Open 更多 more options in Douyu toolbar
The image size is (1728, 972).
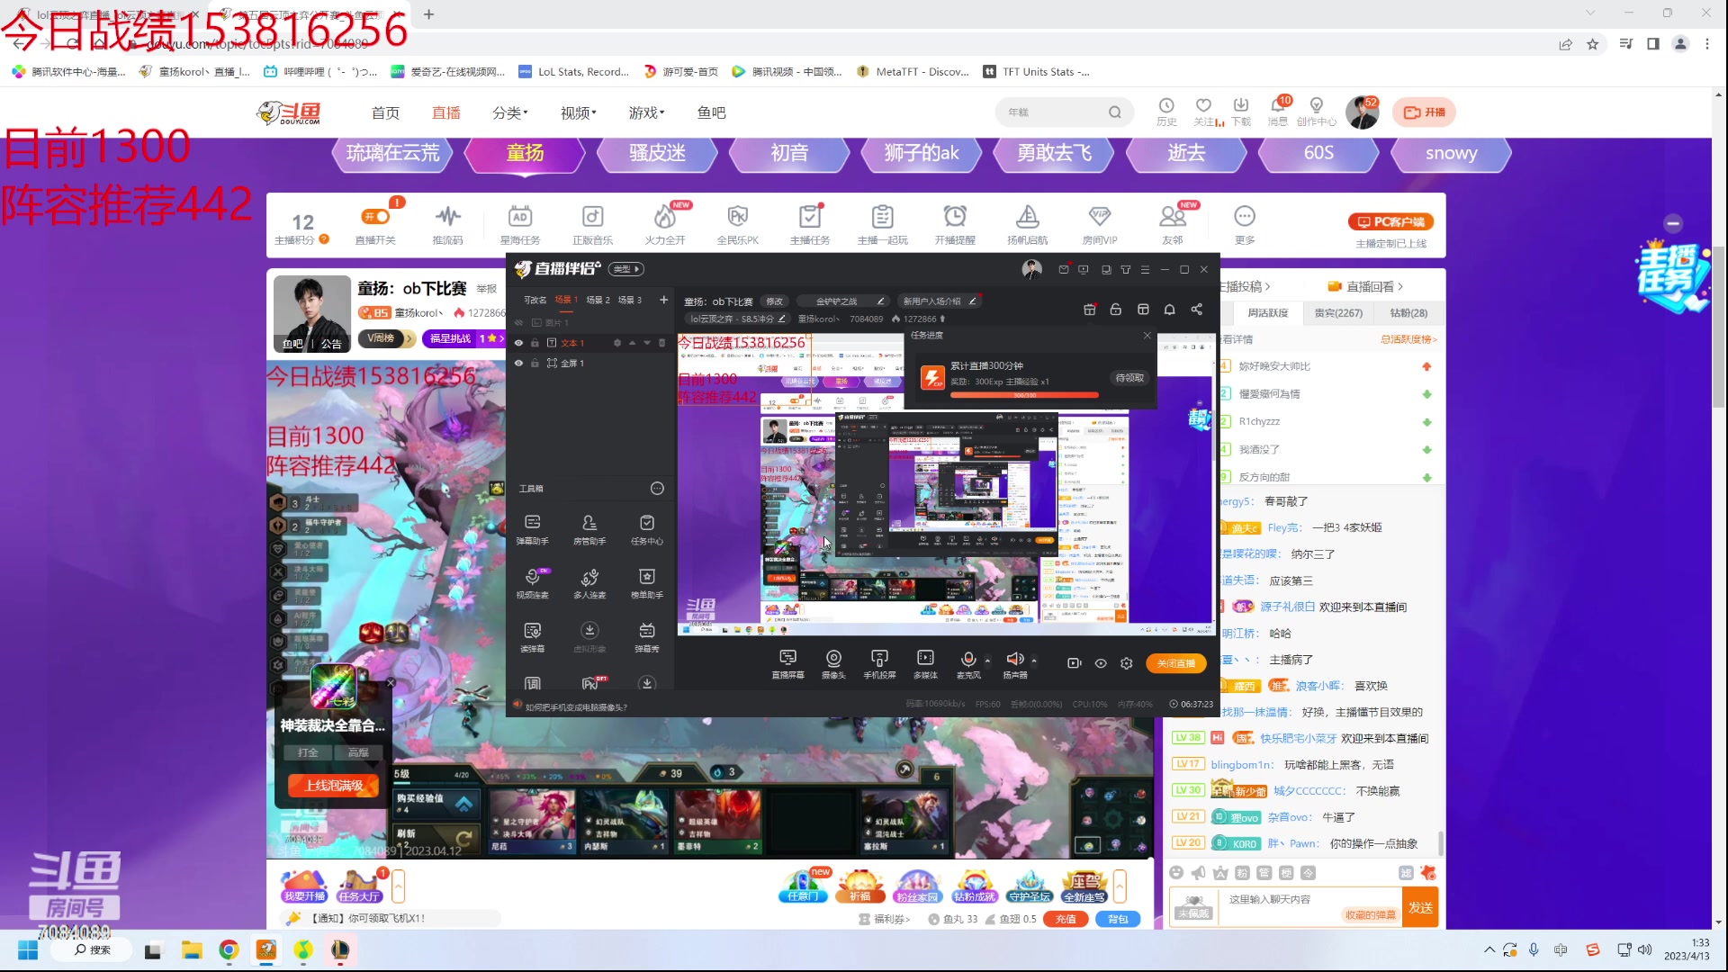point(1245,224)
